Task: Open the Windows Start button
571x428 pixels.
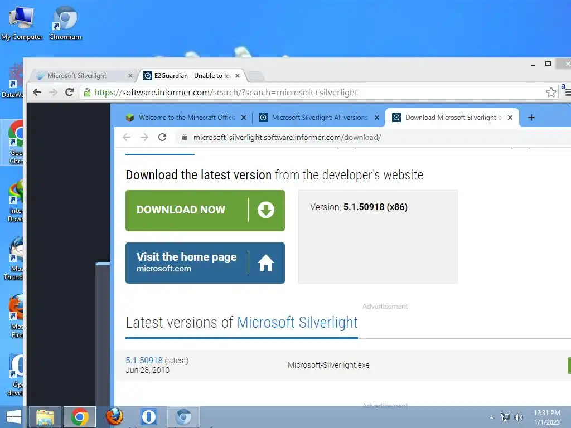Action: click(13, 417)
